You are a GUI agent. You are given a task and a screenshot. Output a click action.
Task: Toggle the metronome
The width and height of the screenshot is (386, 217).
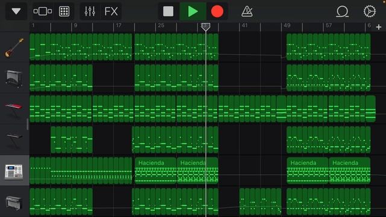(x=247, y=11)
